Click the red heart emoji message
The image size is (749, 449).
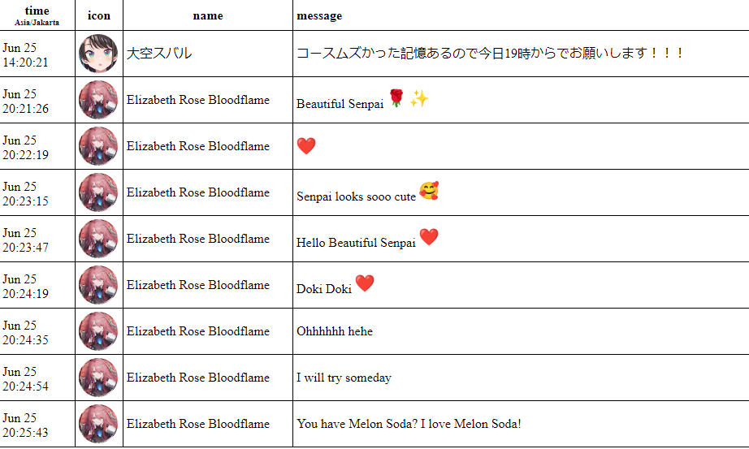306,146
